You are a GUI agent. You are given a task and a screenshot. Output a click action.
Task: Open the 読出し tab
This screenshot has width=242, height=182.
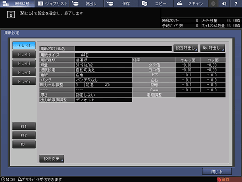87,3
